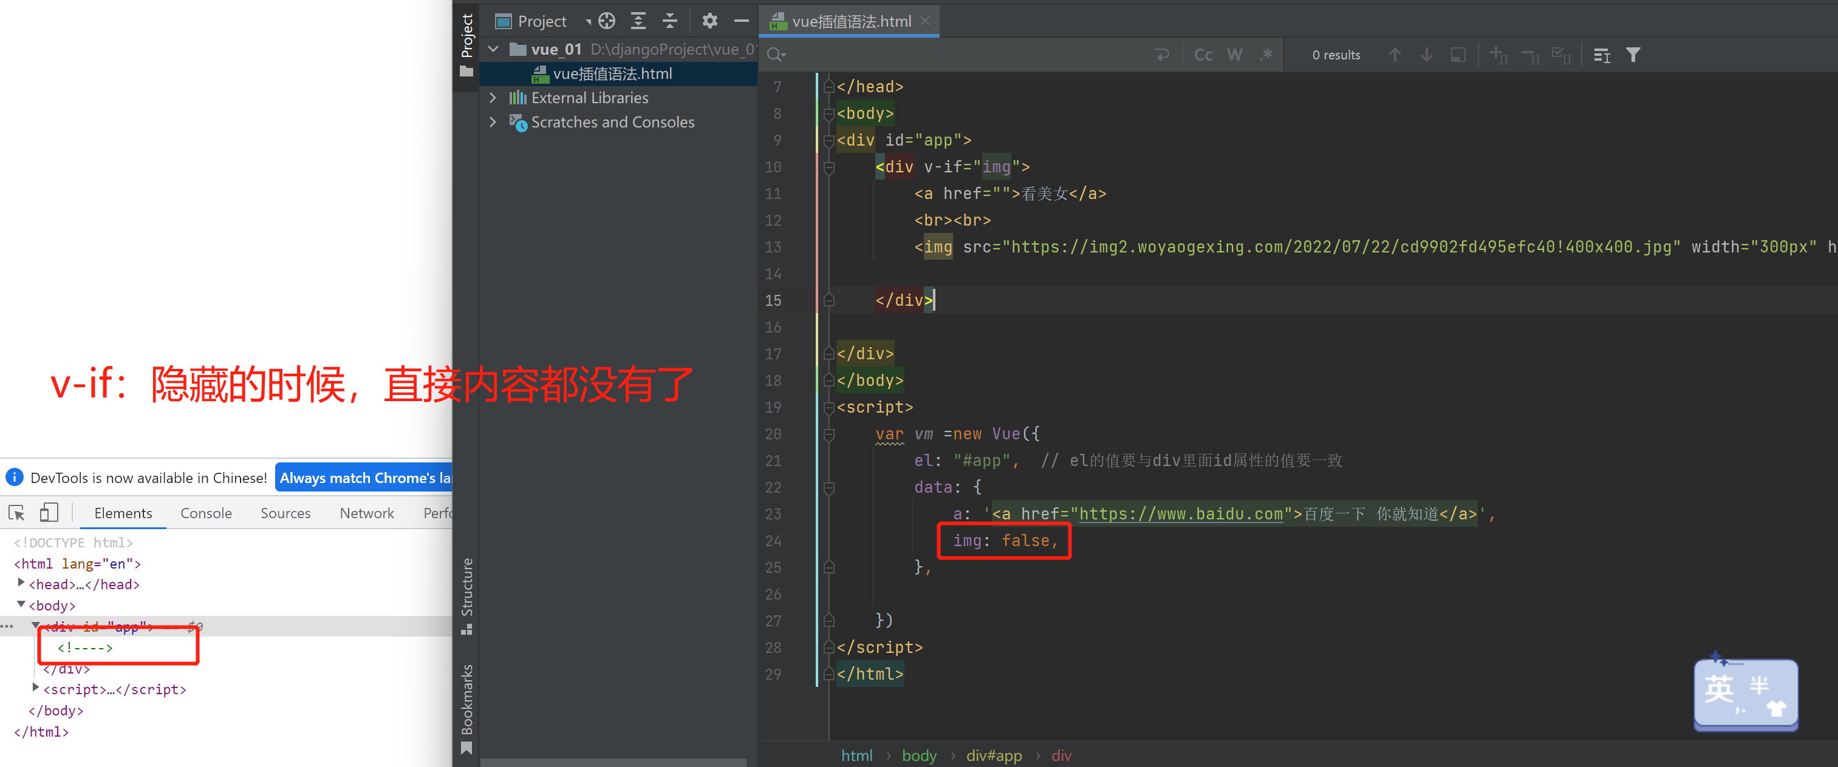
Task: Click body breadcrumb in editor footer
Action: 919,755
